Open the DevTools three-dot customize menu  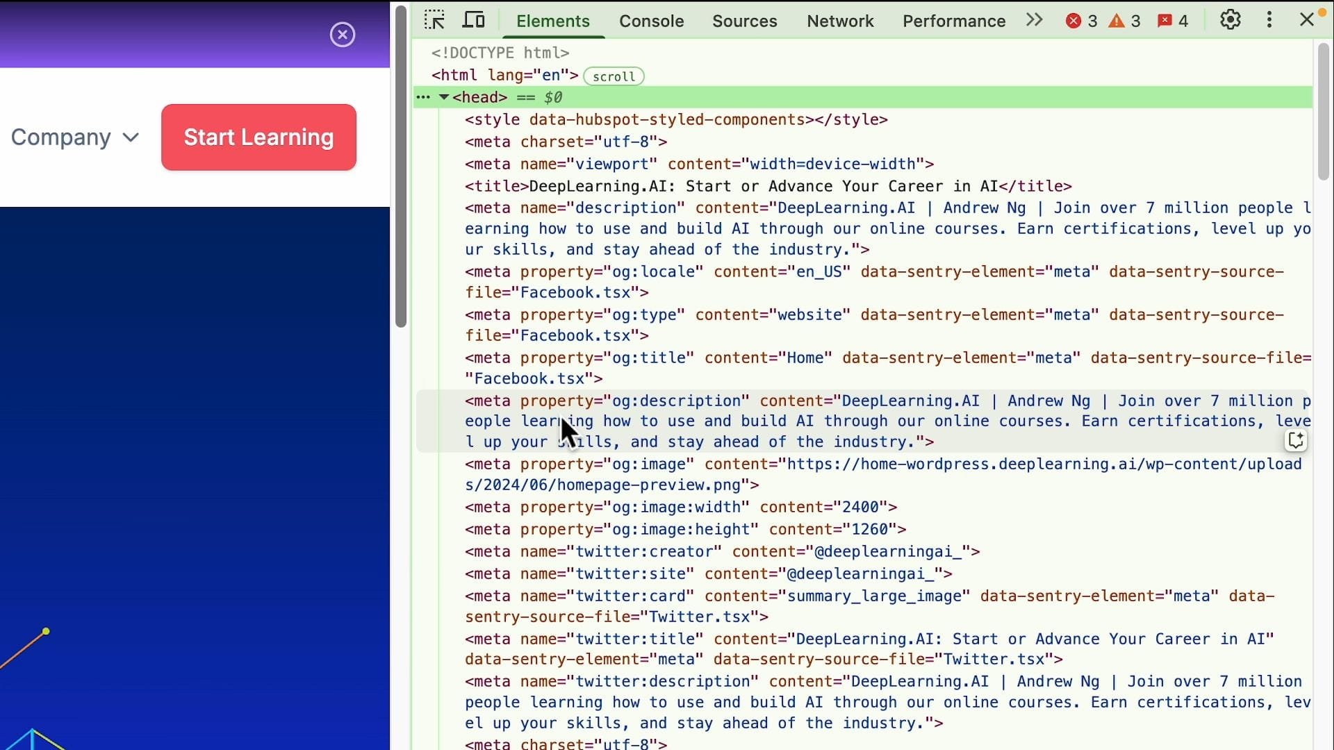[1269, 20]
